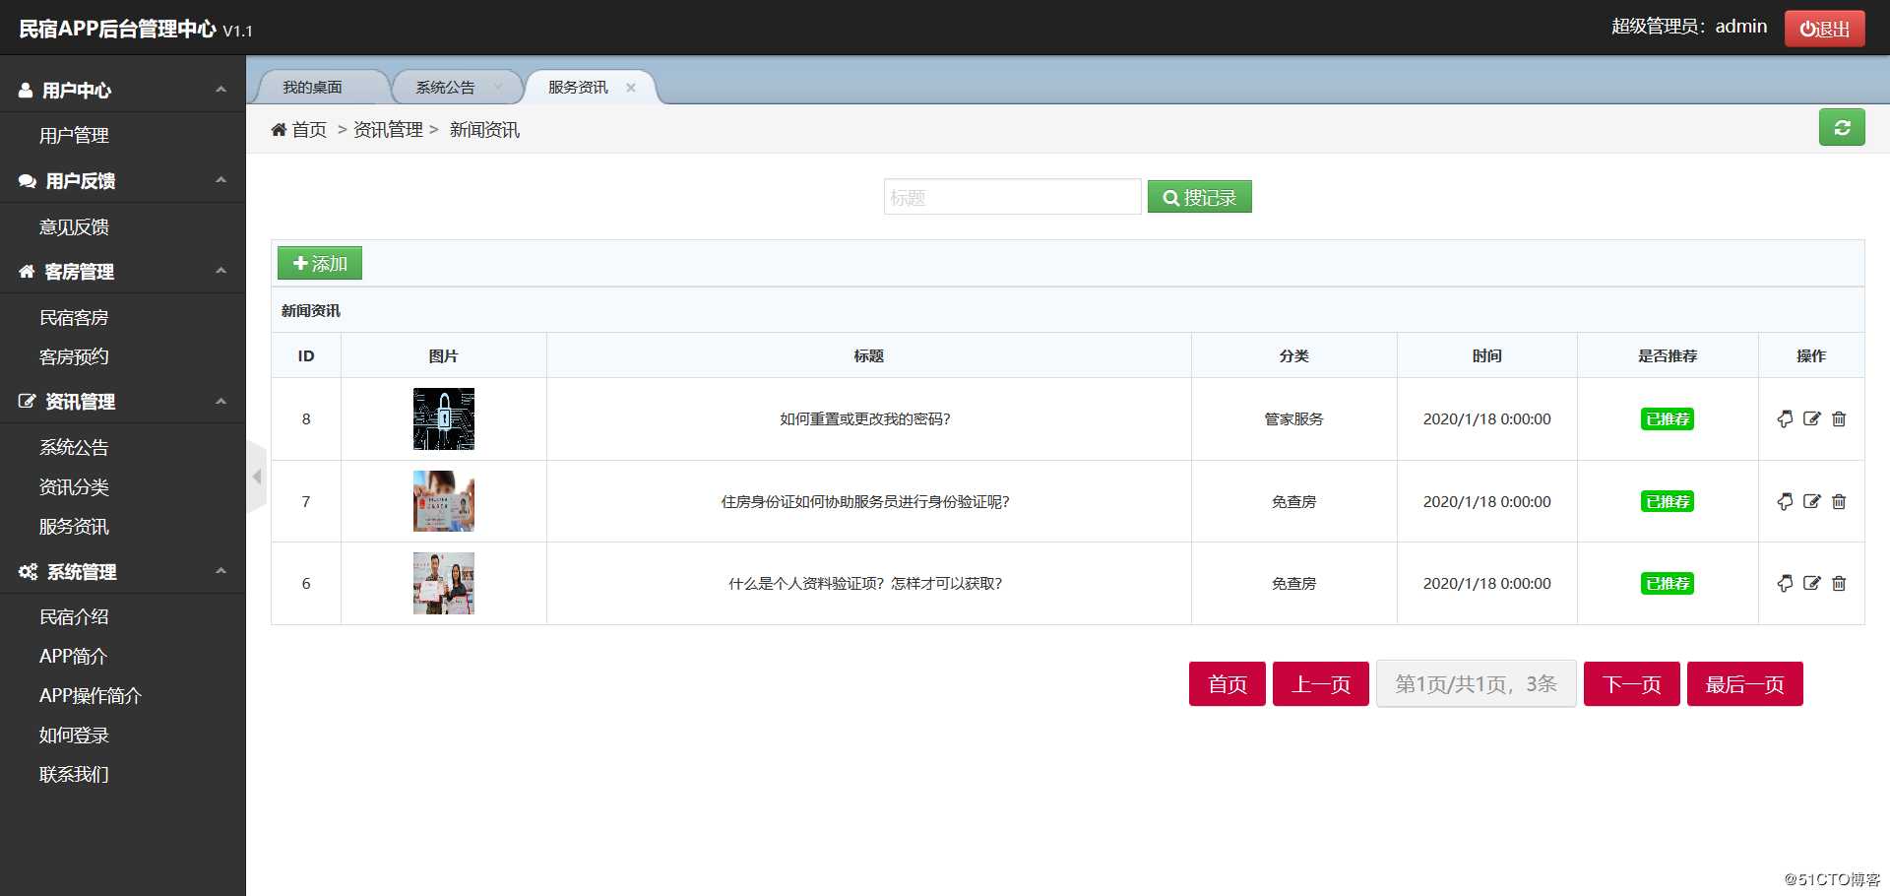Click the title 什么是个人资料验证项?怎样才可以获取?
1890x896 pixels.
pos(865,584)
